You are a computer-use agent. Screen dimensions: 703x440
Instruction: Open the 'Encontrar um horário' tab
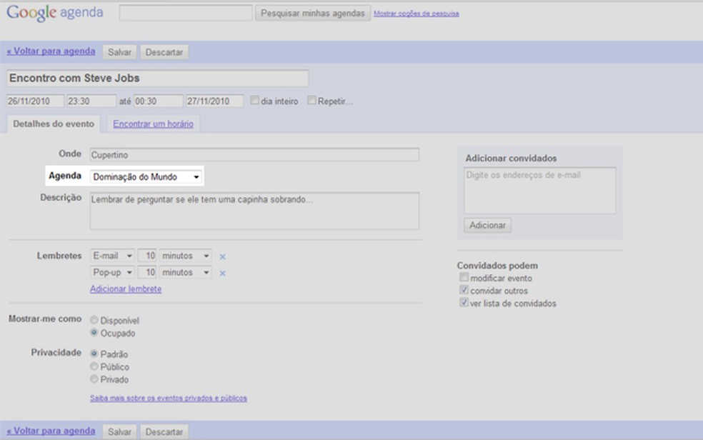[154, 124]
